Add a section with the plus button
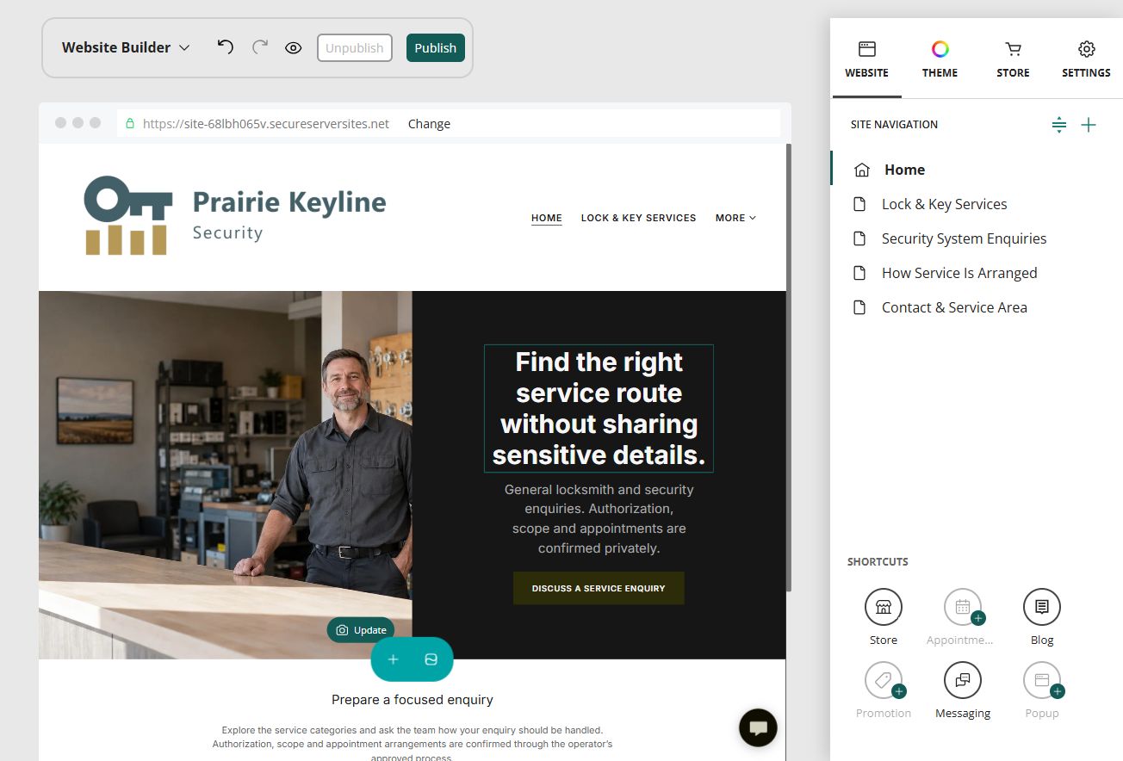This screenshot has width=1123, height=761. (x=393, y=659)
